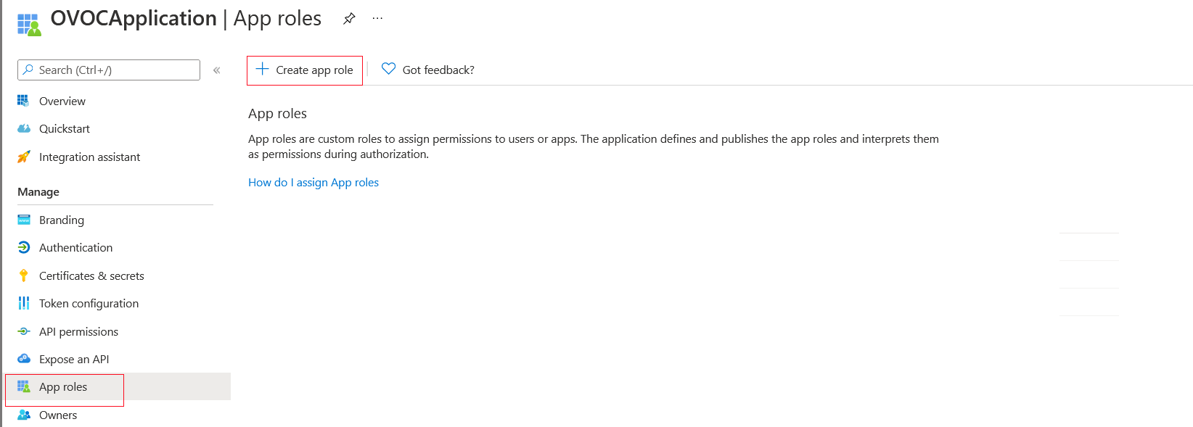Screen dimensions: 1193x427
Task: Open API permissions menu item
Action: pyautogui.click(x=78, y=331)
